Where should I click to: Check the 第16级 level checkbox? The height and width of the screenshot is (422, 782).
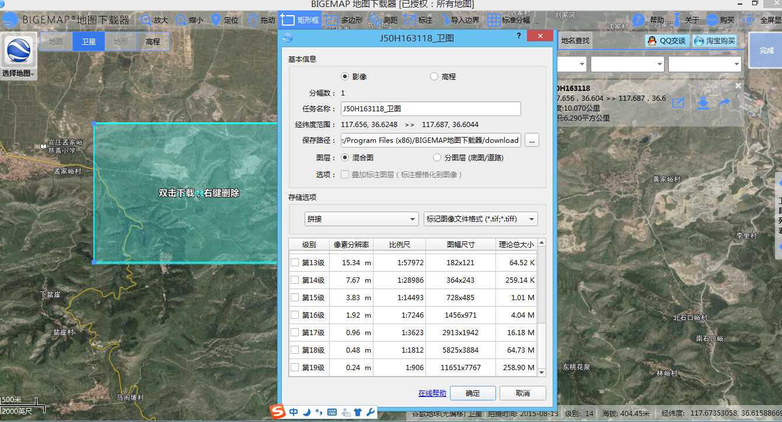coord(295,315)
